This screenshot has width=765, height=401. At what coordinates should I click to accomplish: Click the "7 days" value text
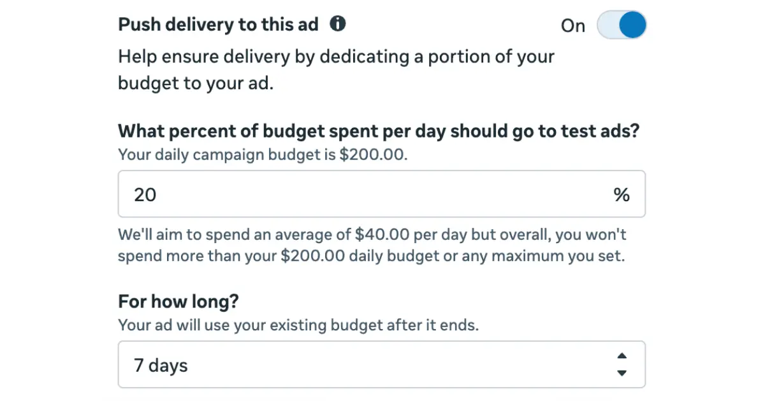click(x=161, y=365)
